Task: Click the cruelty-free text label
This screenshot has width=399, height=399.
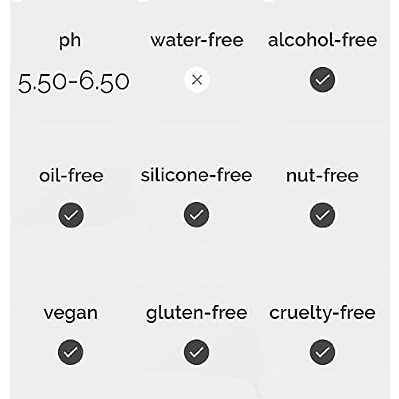Action: point(322,313)
